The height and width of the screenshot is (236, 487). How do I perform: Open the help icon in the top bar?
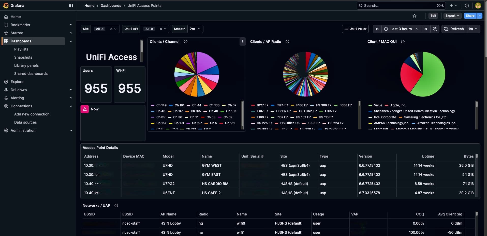tap(466, 5)
